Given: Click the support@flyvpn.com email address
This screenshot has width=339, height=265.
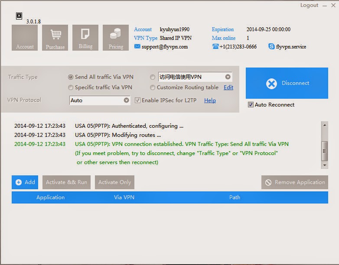Looking at the screenshot, I should point(165,47).
